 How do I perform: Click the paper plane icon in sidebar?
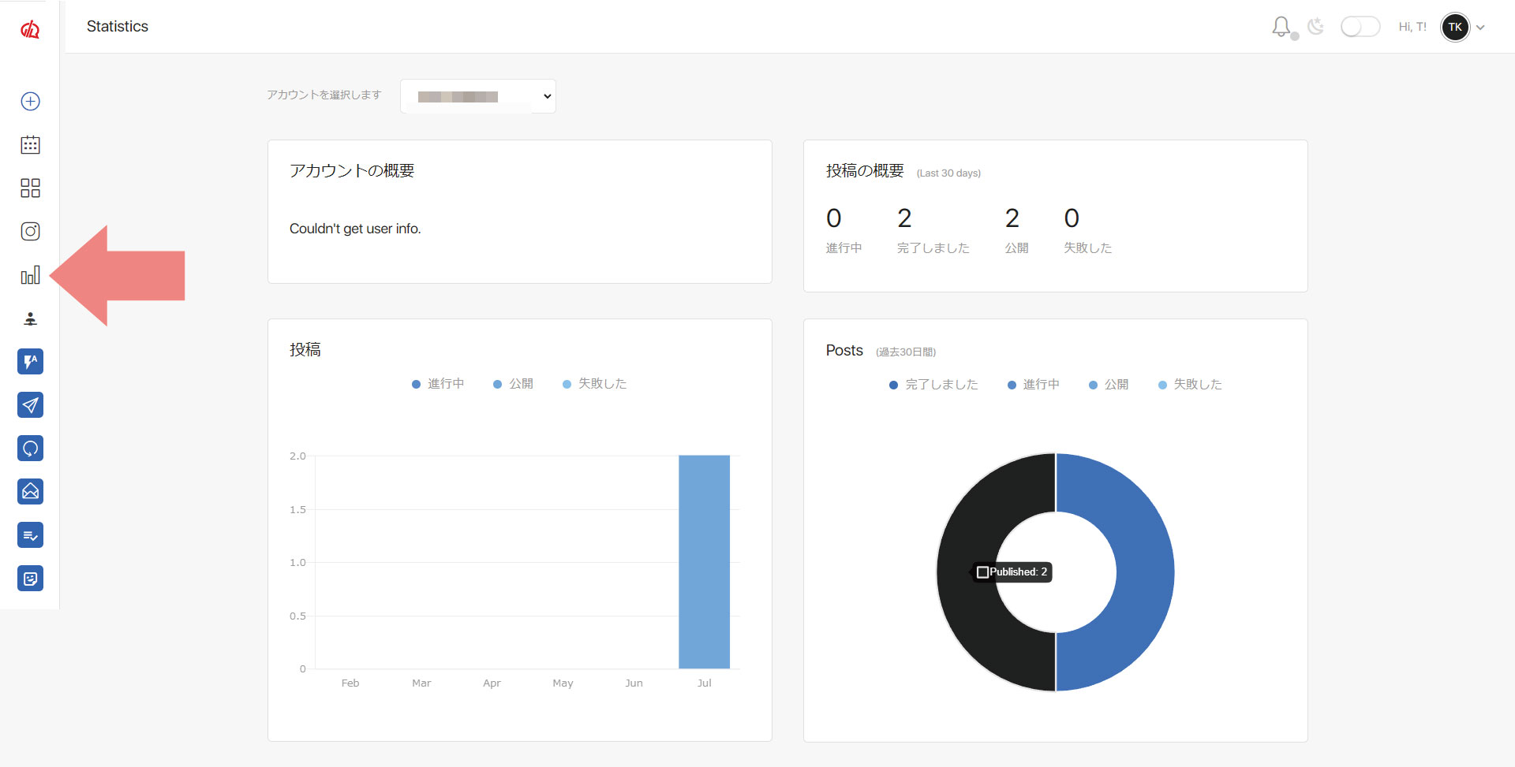[30, 405]
